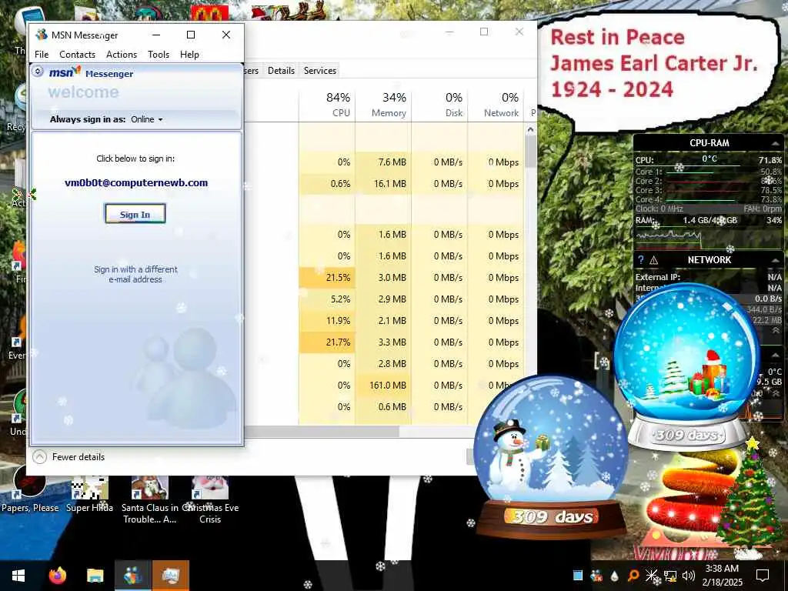Click the MSN Messenger taskbar button
Viewport: 788px width, 591px height.
(133, 576)
